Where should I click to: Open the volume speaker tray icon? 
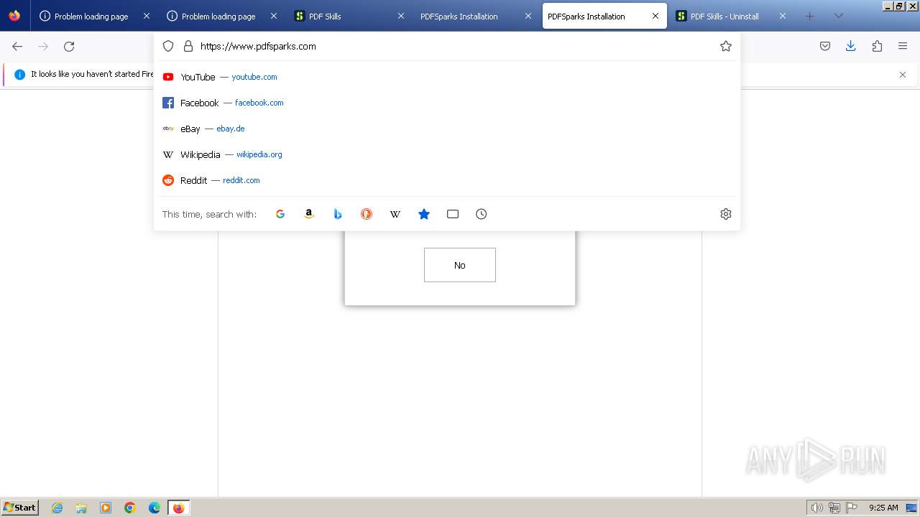tap(816, 508)
